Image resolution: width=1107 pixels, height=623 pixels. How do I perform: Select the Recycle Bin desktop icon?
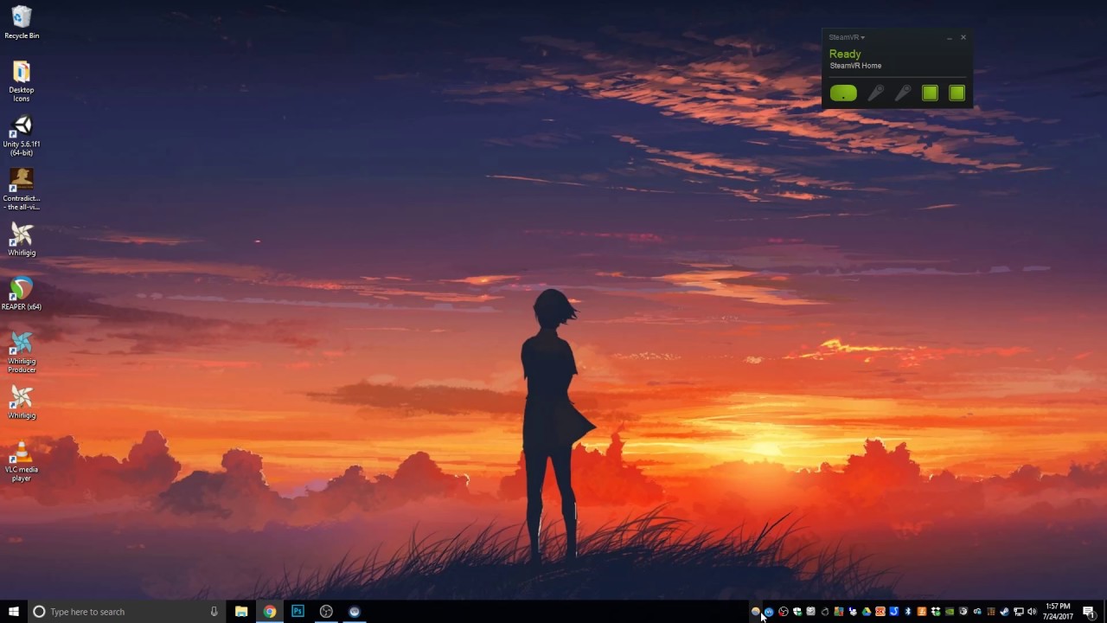click(x=22, y=22)
